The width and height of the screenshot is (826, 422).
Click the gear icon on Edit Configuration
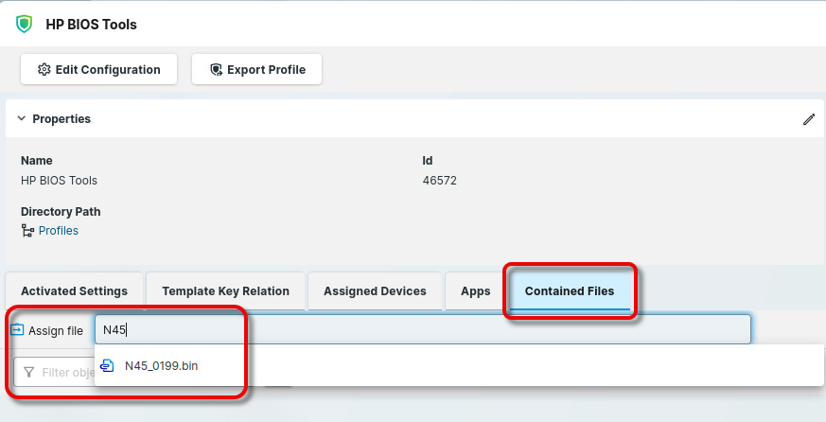coord(44,70)
